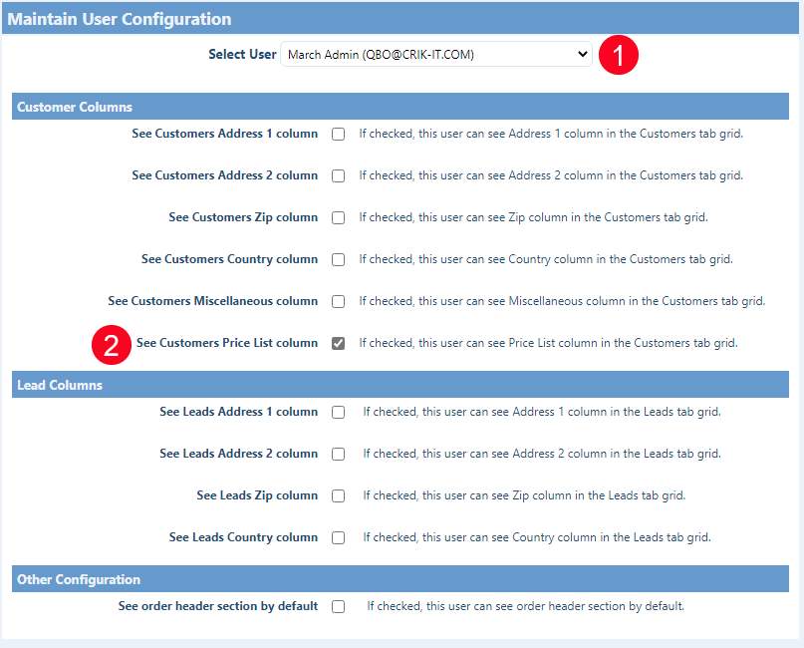The height and width of the screenshot is (648, 804).
Task: Uncheck See Customers Price List column checkbox
Action: [339, 343]
